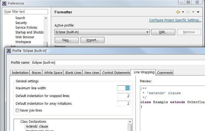Click the back navigation arrow in Preferences
Screen dimensions: 205x131
[x=178, y=12]
